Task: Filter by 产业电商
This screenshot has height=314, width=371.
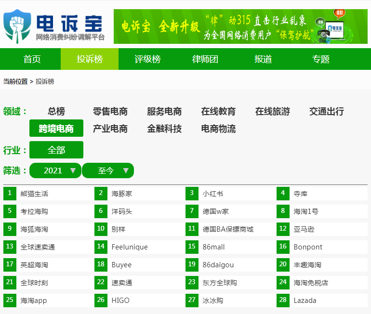Action: pyautogui.click(x=110, y=129)
